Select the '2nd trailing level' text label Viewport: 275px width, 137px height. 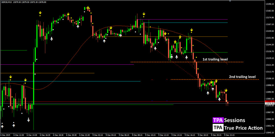242,77
